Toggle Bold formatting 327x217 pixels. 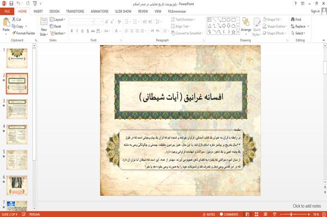click(72, 31)
